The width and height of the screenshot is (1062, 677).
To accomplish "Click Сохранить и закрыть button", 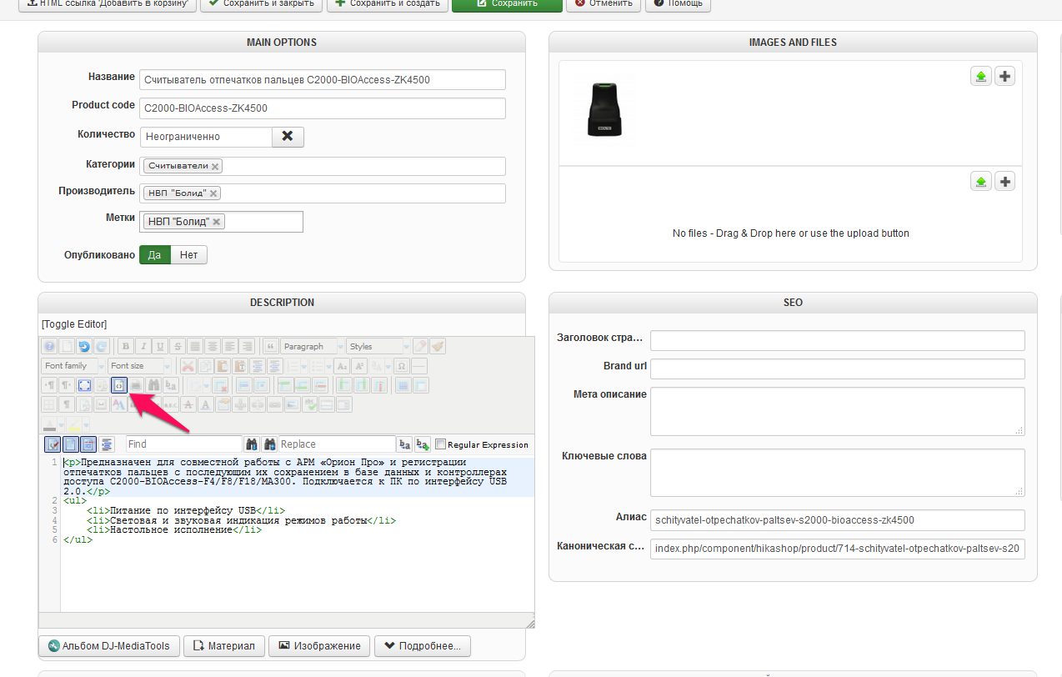I will (x=261, y=3).
